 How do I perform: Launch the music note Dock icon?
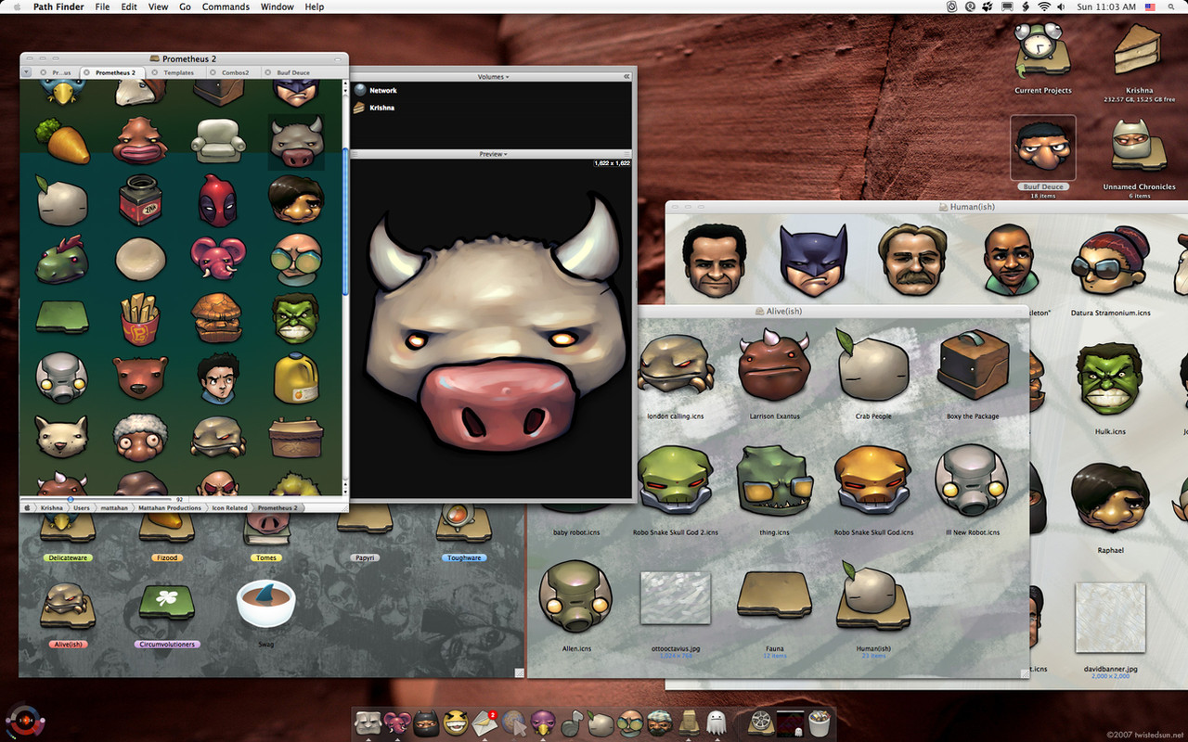(572, 723)
